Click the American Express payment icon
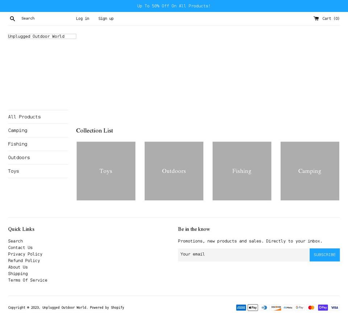This screenshot has height=319, width=348. (x=241, y=307)
